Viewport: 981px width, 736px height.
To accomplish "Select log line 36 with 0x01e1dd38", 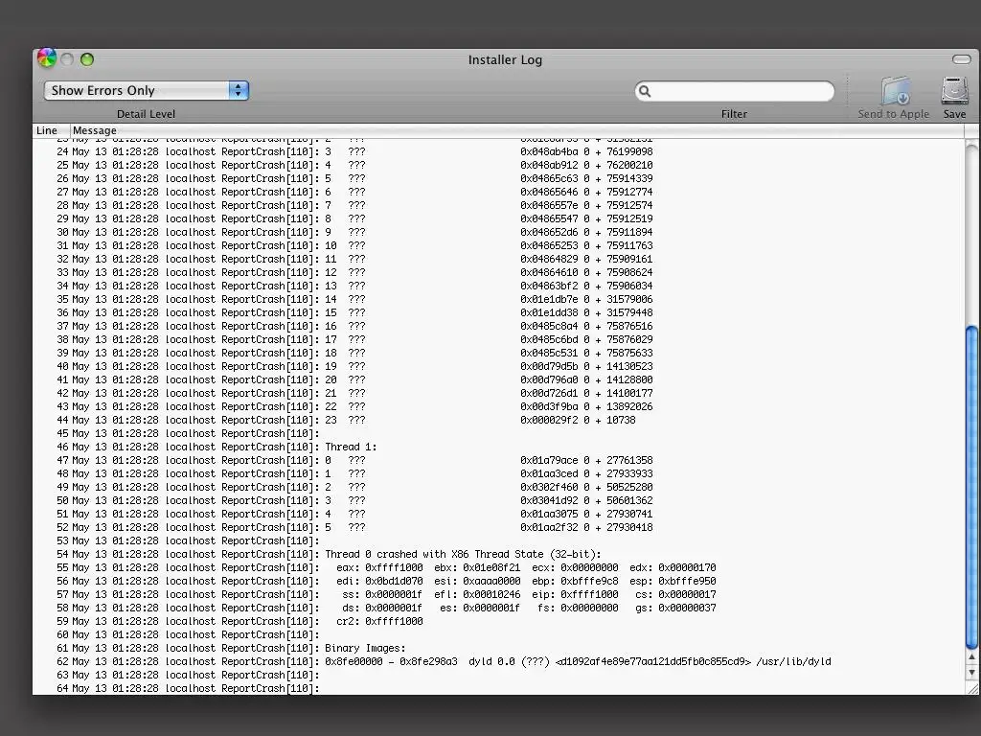I will coord(498,313).
